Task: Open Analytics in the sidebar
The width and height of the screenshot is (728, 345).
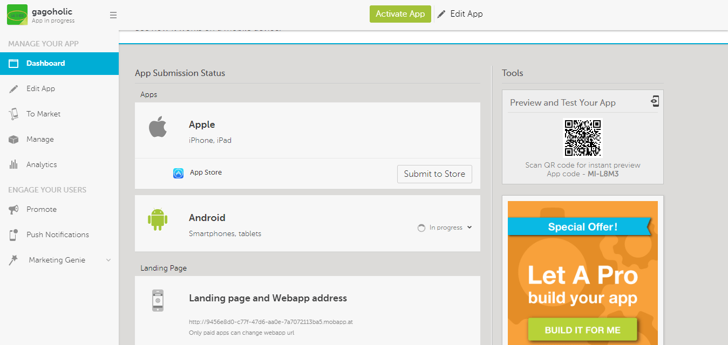Action: [59, 164]
